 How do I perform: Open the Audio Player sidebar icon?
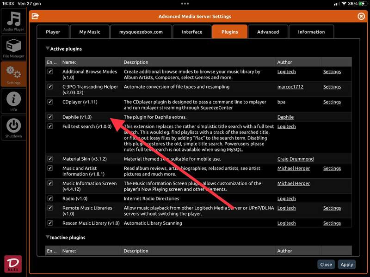coord(13,21)
